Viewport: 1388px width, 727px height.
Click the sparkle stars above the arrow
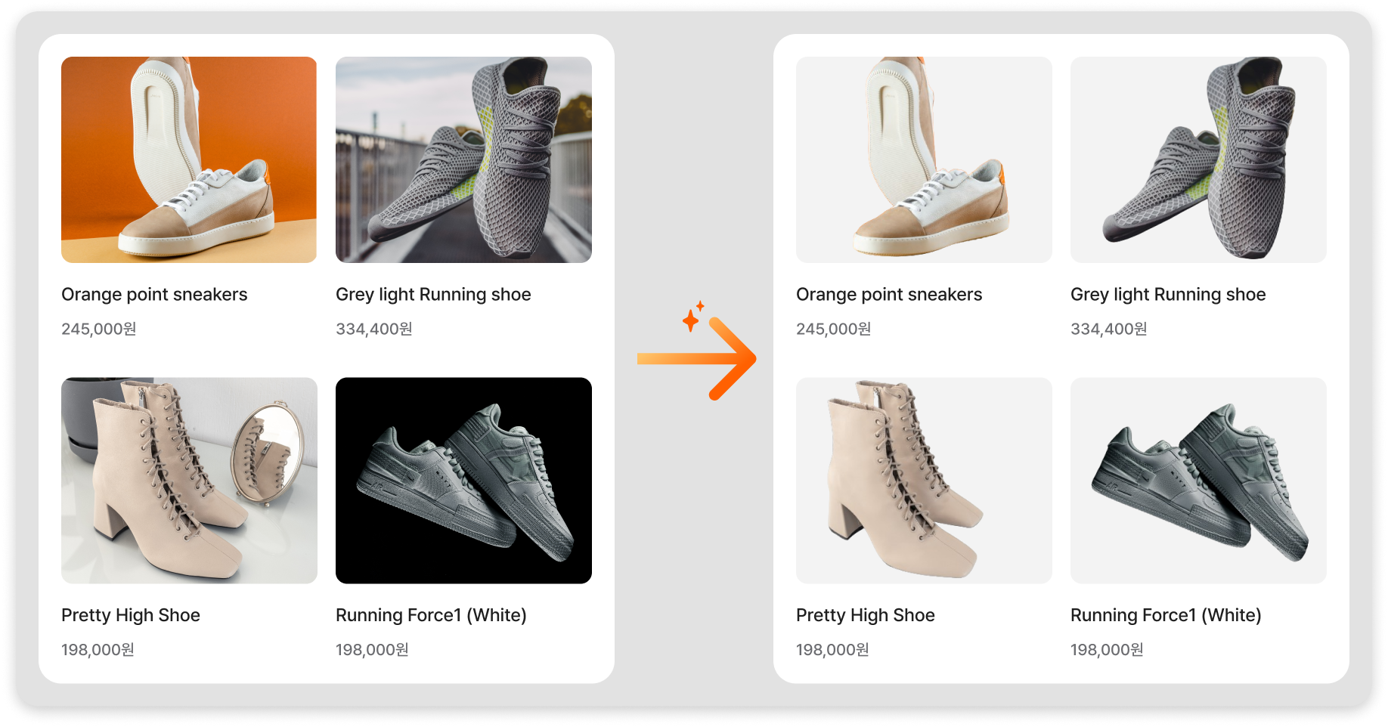pyautogui.click(x=692, y=317)
